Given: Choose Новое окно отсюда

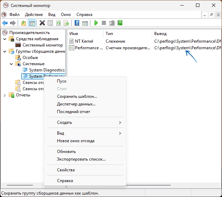Looking at the screenshot, I should coord(85,141).
